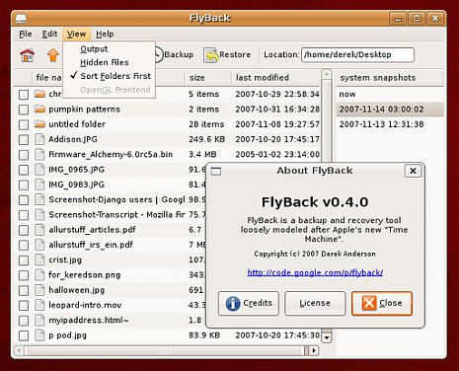Select the now snapshot
The height and width of the screenshot is (371, 459).
[x=390, y=94]
